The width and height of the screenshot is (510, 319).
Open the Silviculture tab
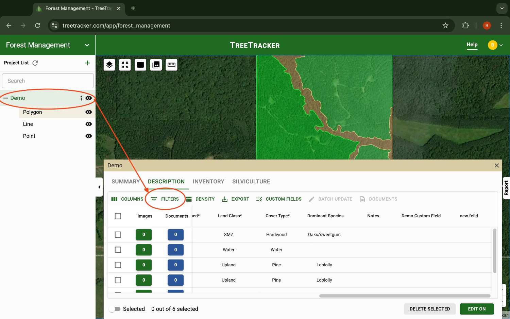pos(251,181)
